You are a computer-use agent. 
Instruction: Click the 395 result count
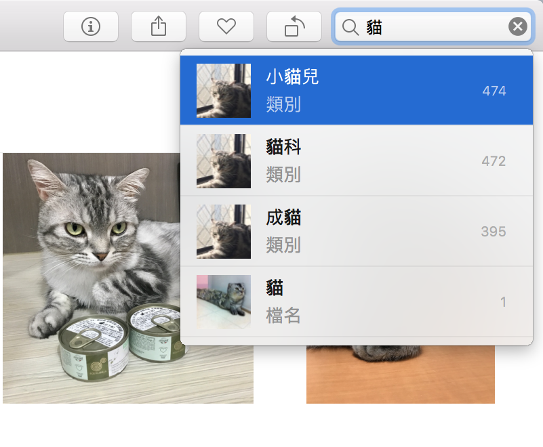pos(494,232)
